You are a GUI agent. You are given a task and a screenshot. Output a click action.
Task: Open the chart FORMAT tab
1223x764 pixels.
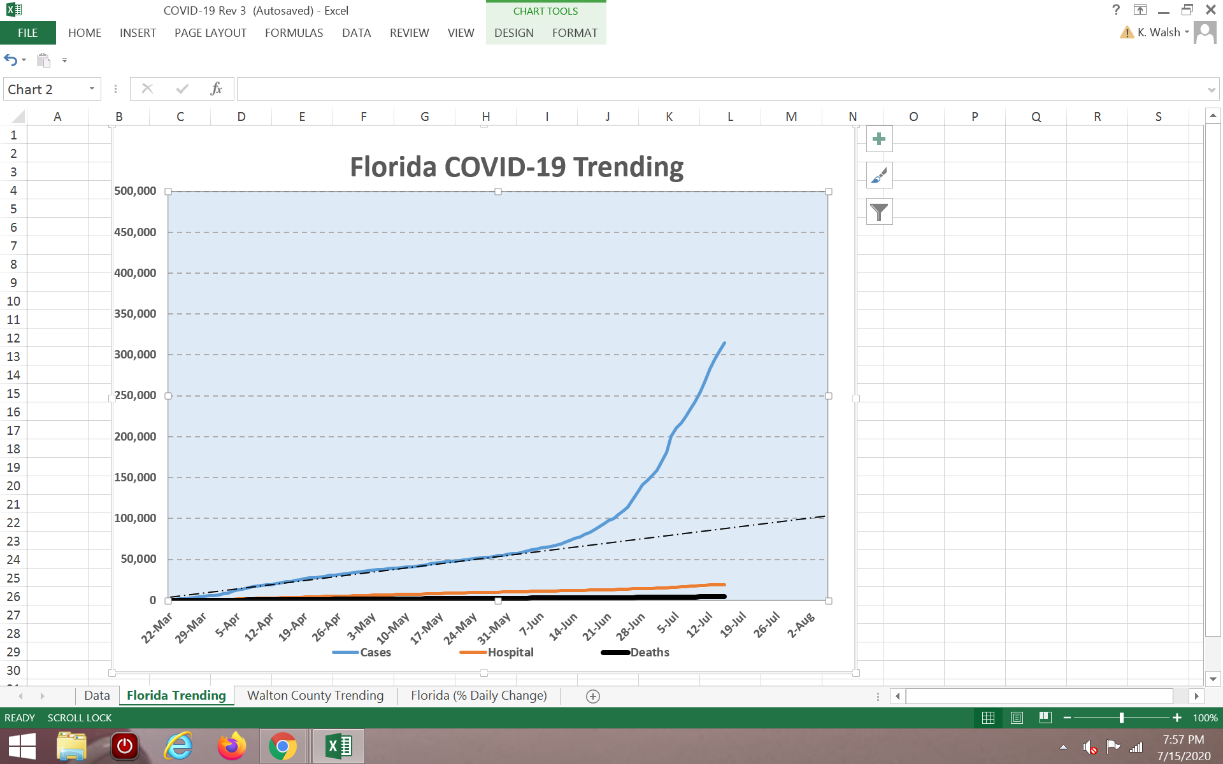click(x=575, y=32)
